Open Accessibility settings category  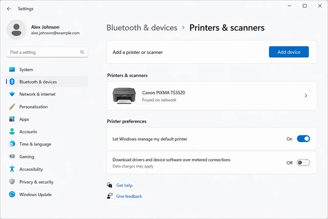coord(47,169)
